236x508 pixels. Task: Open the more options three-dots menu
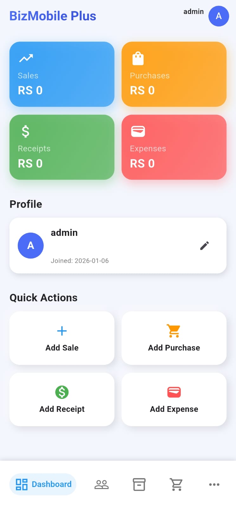pyautogui.click(x=214, y=485)
